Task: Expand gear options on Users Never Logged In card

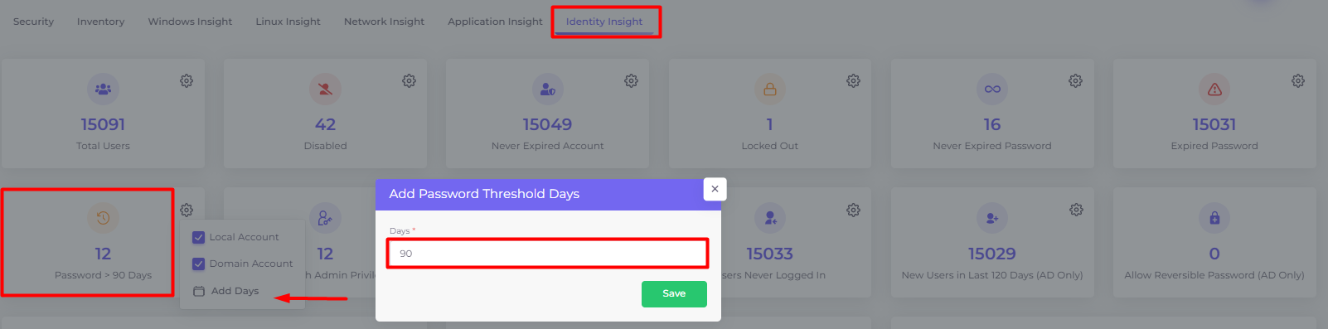Action: [x=853, y=210]
